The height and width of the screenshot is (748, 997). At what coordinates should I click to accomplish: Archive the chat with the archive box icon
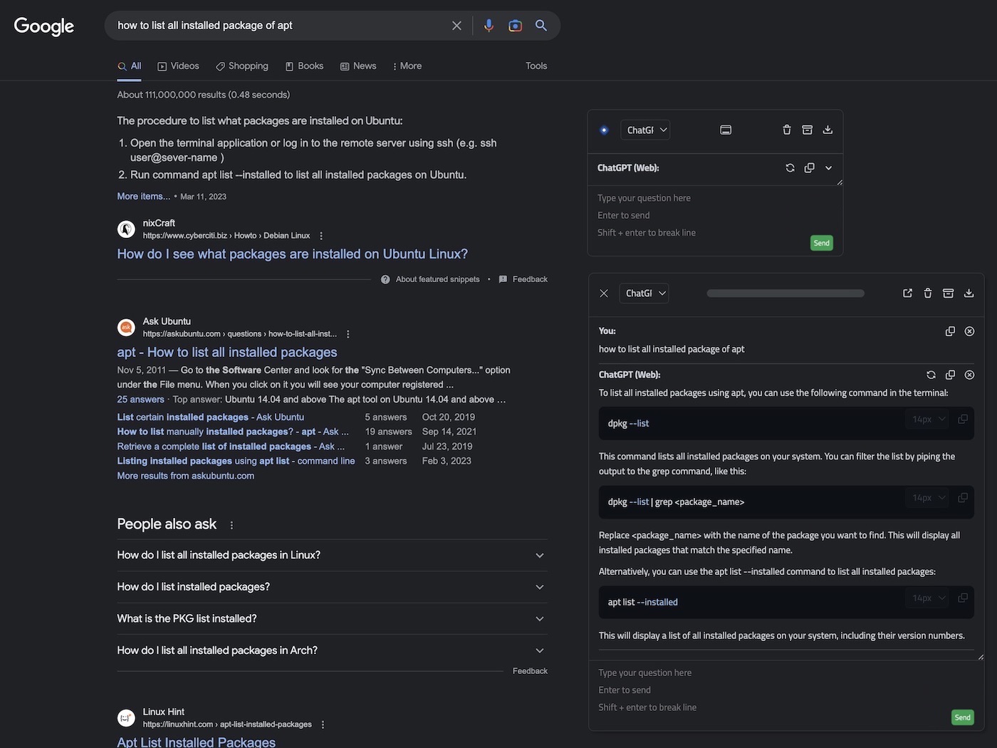tap(807, 130)
